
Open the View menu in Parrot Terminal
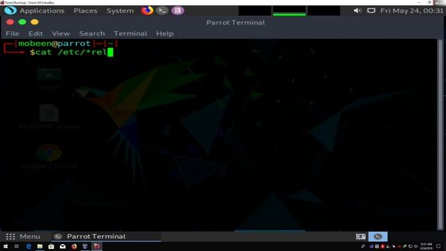61,33
